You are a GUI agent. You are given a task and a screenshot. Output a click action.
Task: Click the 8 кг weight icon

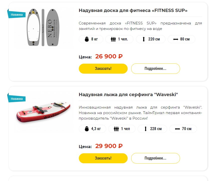87,39
